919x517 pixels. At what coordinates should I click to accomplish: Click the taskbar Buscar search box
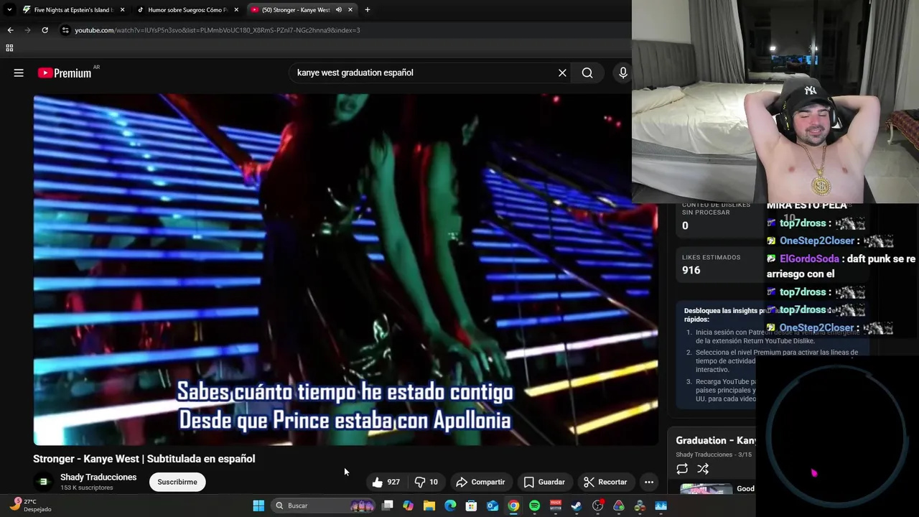point(323,506)
